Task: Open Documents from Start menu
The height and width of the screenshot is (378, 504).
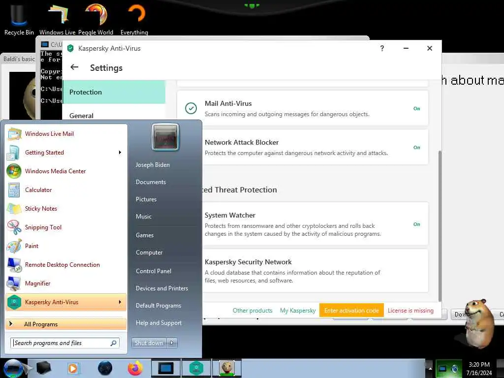Action: pyautogui.click(x=151, y=182)
